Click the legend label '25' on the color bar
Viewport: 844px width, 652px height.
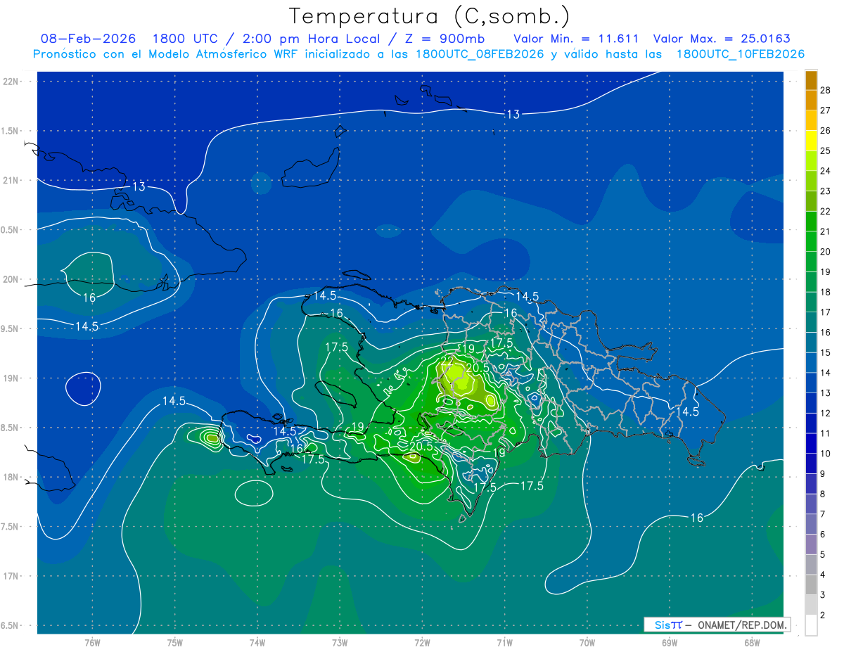coord(826,151)
